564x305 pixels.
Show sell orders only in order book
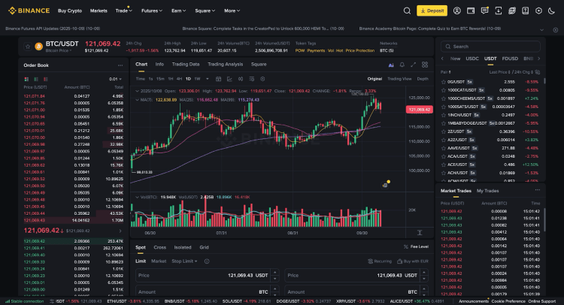[x=44, y=78]
